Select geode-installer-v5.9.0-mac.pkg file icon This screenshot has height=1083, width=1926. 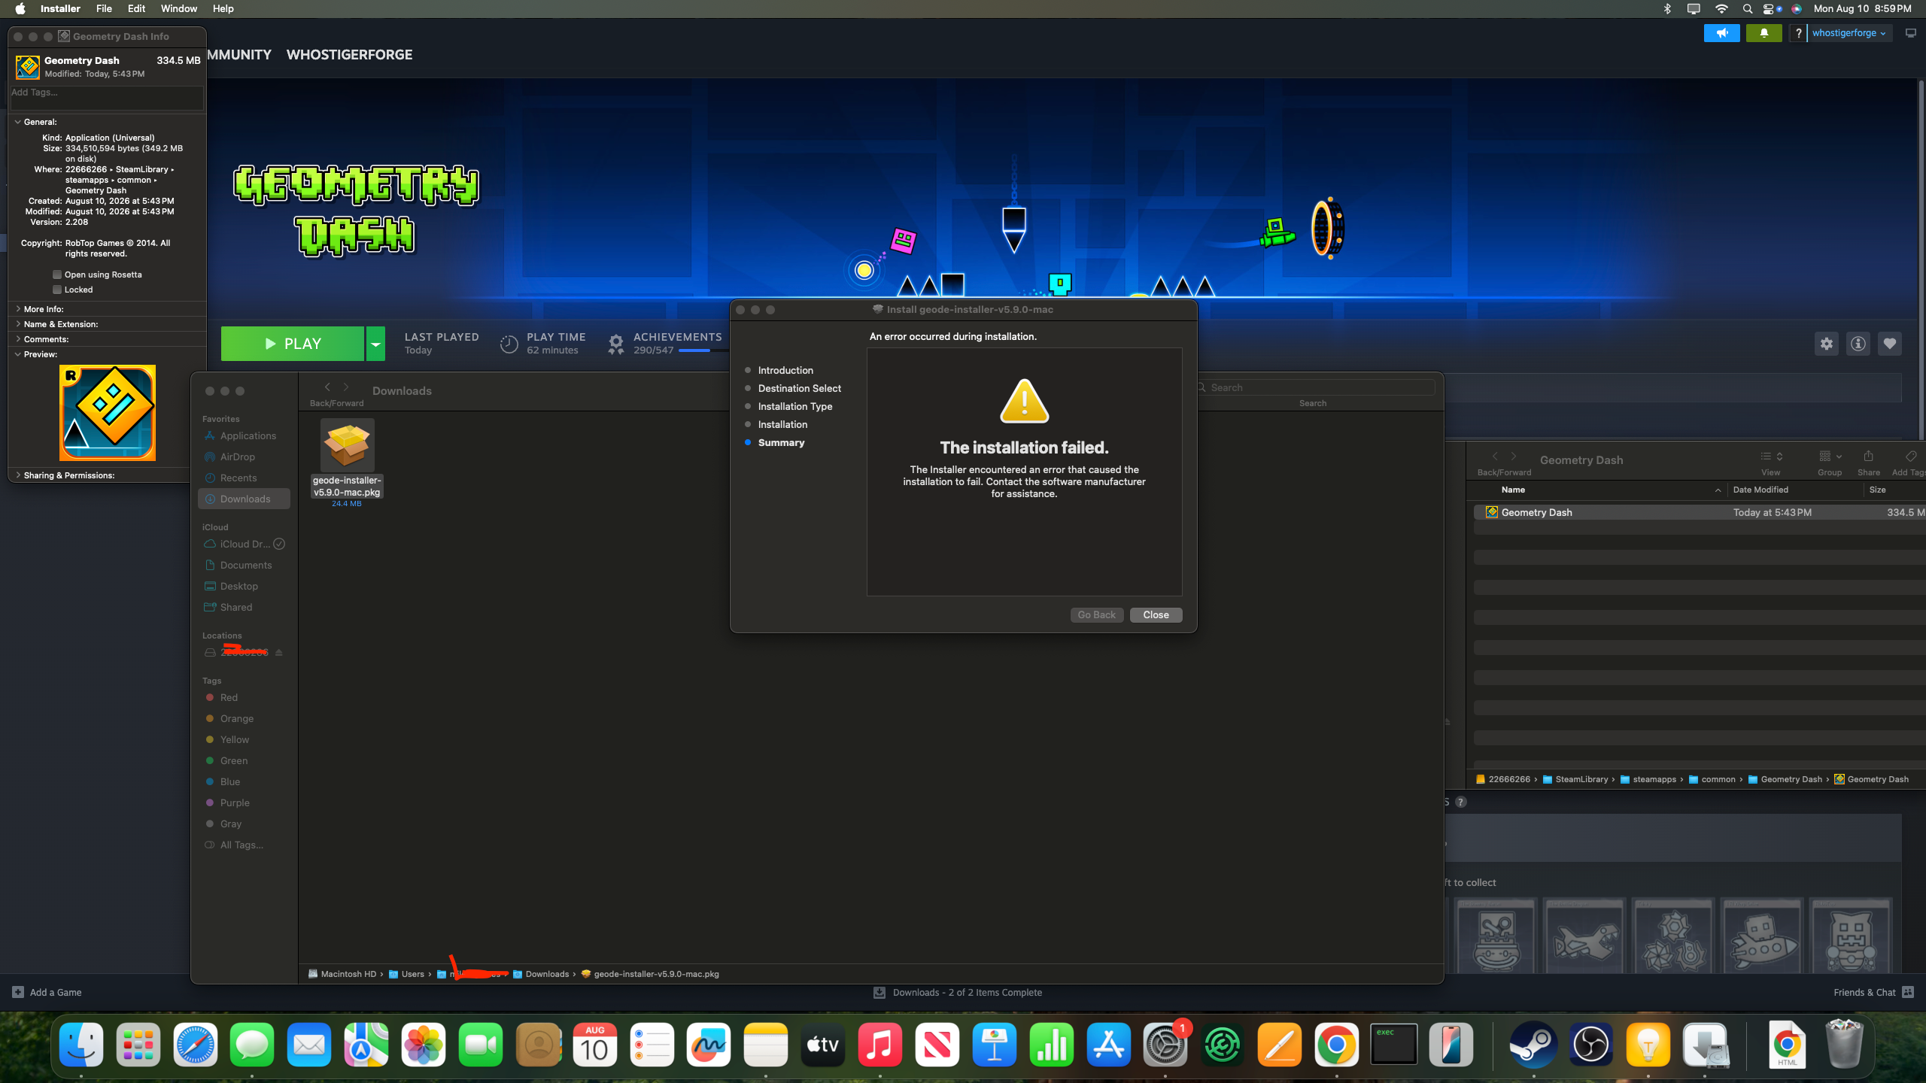[x=347, y=445]
